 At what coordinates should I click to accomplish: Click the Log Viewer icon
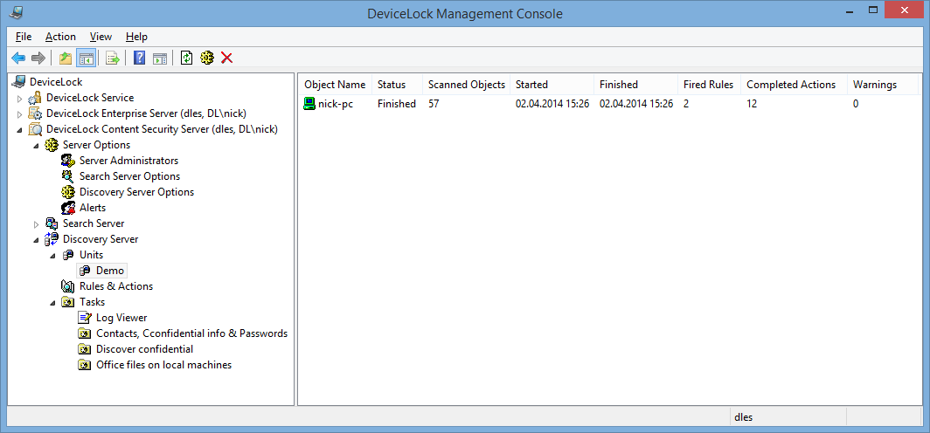click(86, 318)
